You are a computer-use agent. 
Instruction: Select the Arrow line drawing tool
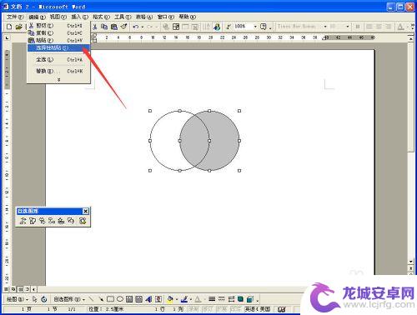(x=101, y=299)
